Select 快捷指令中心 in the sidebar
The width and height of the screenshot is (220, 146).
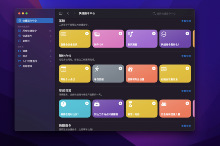point(35,21)
